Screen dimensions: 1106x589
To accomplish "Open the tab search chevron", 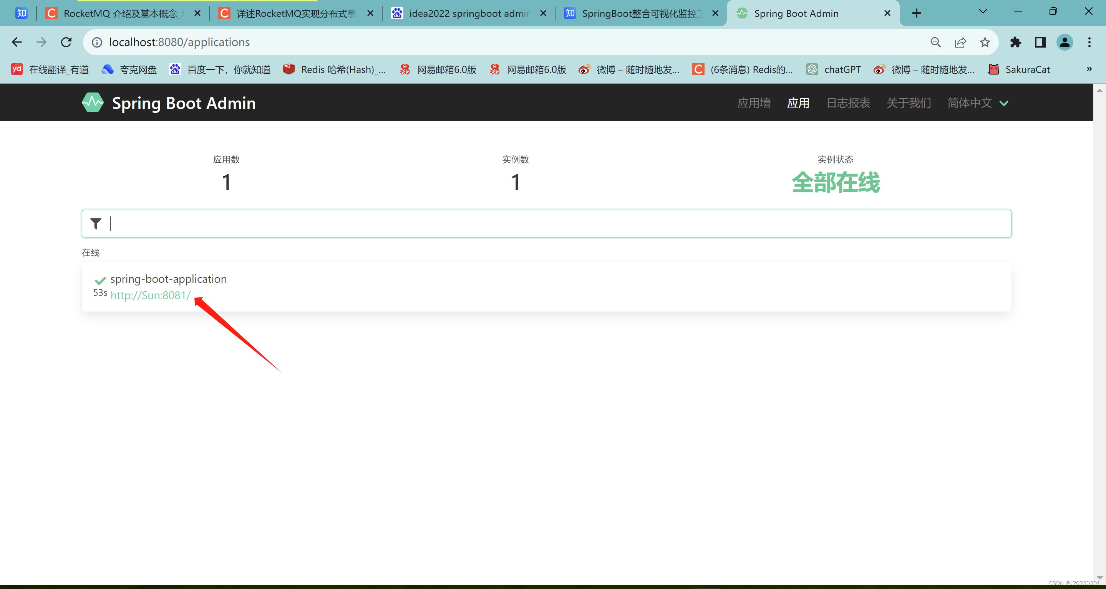I will click(983, 12).
